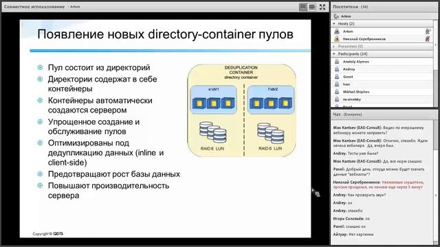
Task: Click Andrey's message Как проверить звук?
Action: click(x=359, y=195)
